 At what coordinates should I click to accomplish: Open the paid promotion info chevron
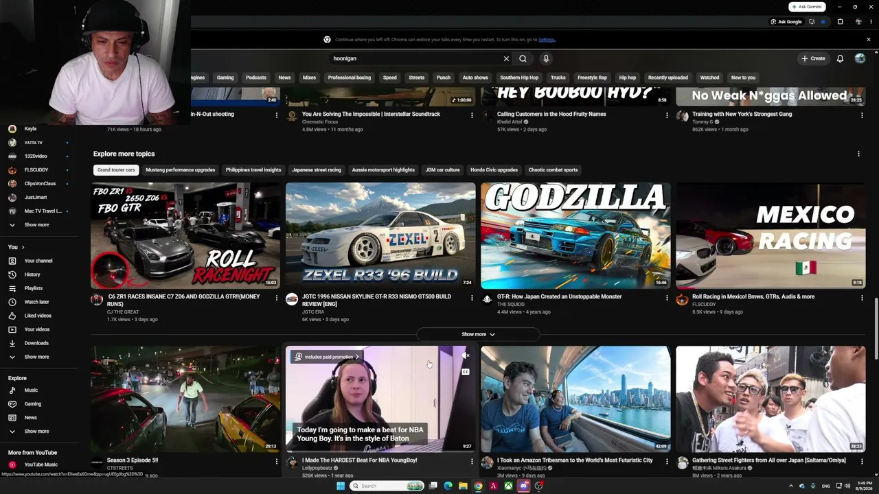pyautogui.click(x=357, y=357)
